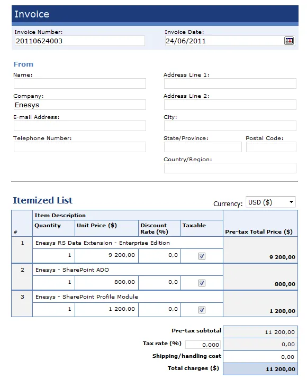
Task: Click the Country/Region input field
Action: coord(230,168)
